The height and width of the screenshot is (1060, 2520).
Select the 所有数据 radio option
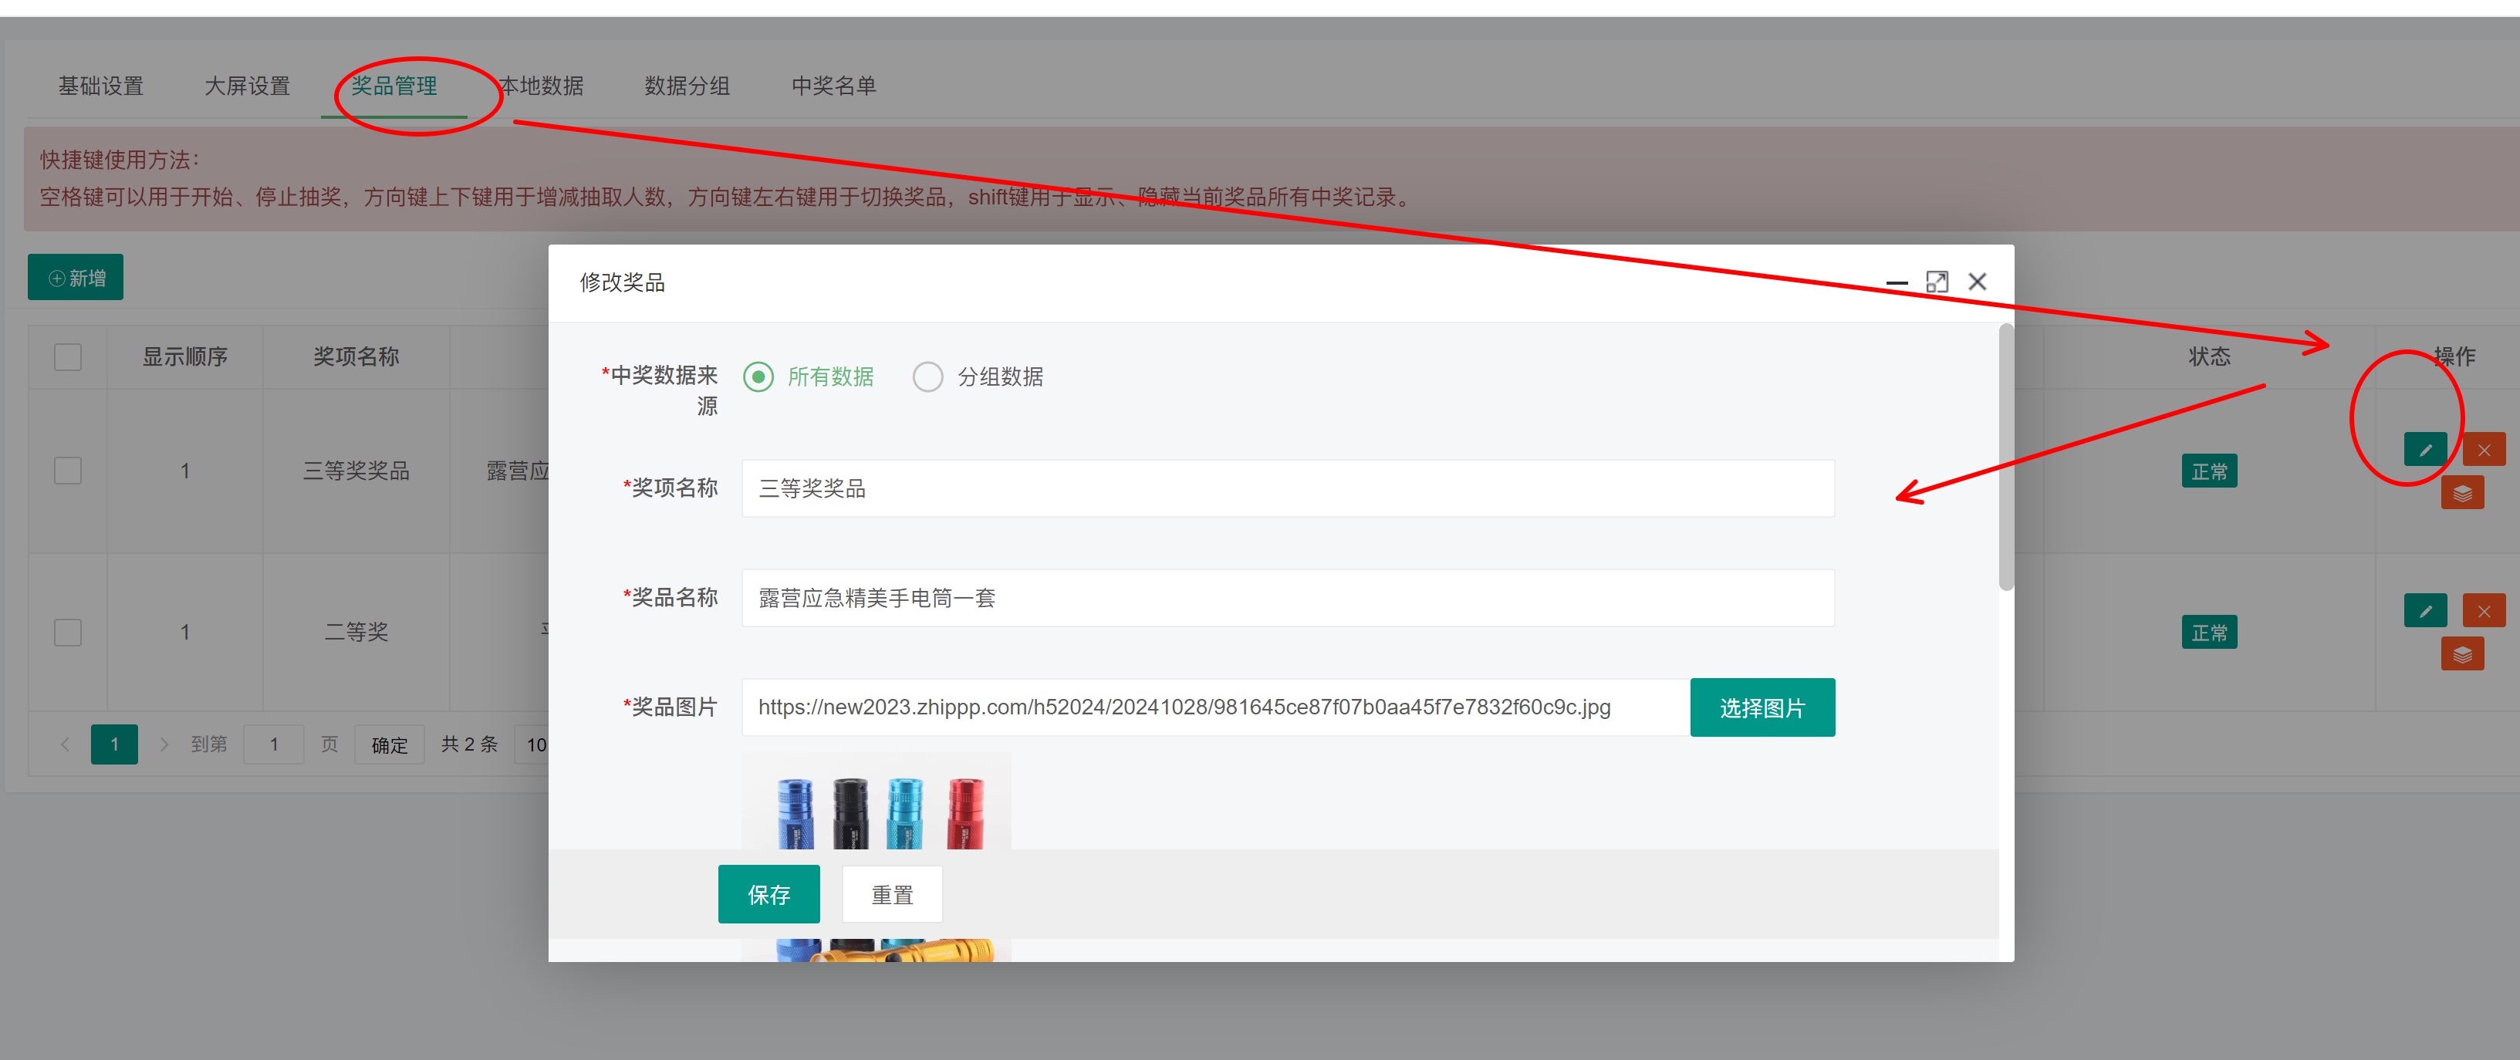pyautogui.click(x=758, y=376)
